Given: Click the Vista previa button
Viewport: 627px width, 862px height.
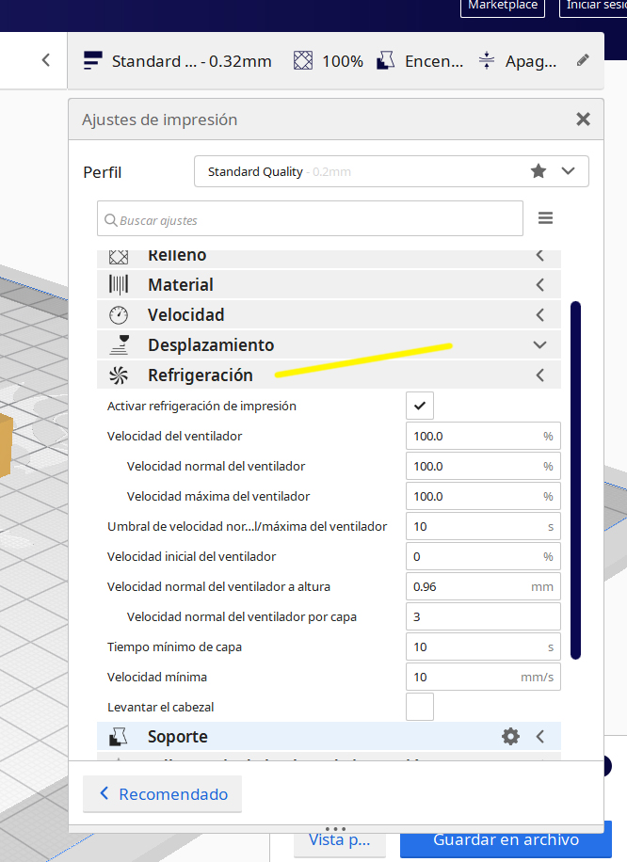Looking at the screenshot, I should point(339,840).
